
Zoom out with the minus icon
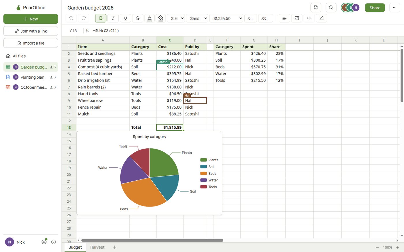[x=377, y=247]
